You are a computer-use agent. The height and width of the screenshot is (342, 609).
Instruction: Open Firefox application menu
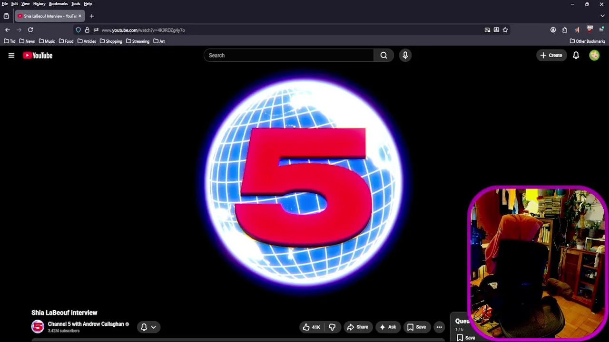[x=601, y=30]
